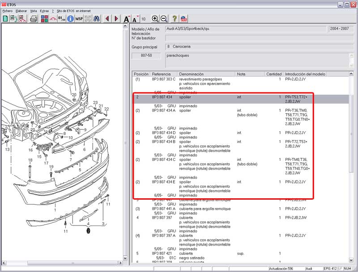358x272 pixels.
Task: Increase font size with the large A
Action: 126,19
